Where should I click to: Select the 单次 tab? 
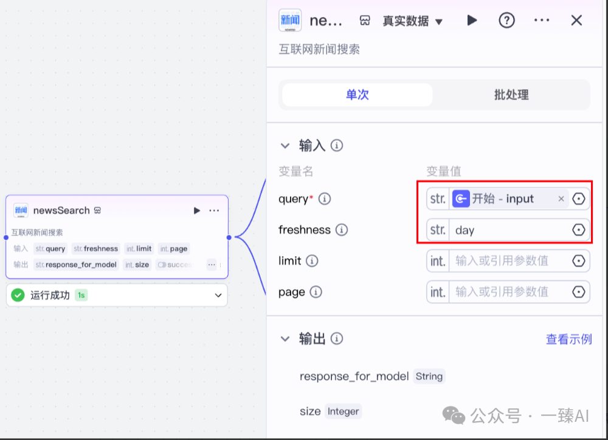(357, 95)
